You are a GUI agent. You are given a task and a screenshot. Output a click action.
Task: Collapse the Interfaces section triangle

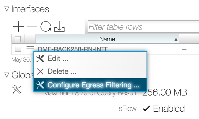[x=7, y=9]
